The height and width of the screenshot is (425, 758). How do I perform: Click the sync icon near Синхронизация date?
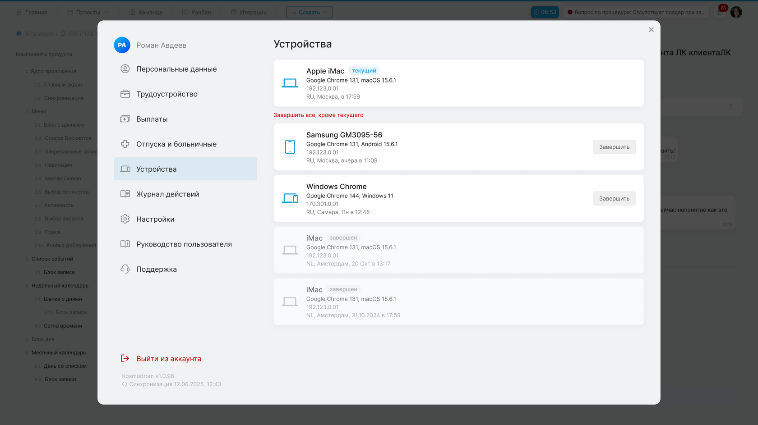pyautogui.click(x=125, y=384)
